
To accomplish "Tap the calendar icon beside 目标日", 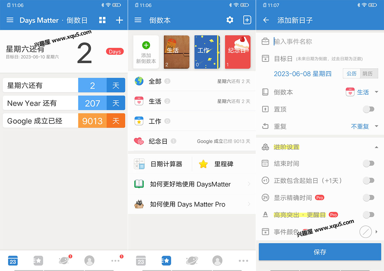I will click(x=265, y=58).
